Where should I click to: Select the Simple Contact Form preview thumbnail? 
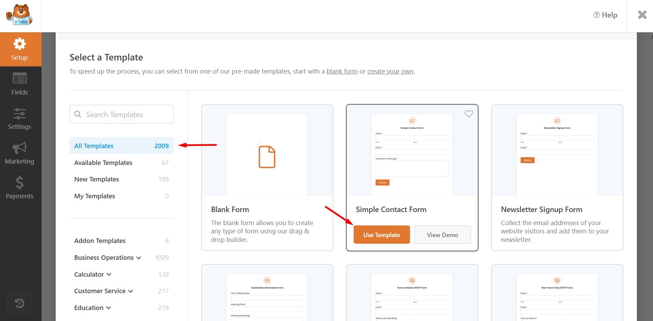tap(412, 150)
